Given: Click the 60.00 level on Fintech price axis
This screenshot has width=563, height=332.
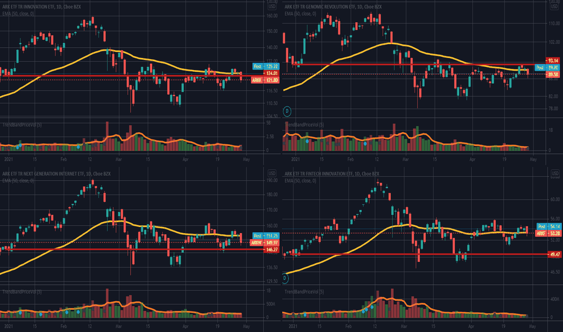Looking at the screenshot, I should coord(555,200).
